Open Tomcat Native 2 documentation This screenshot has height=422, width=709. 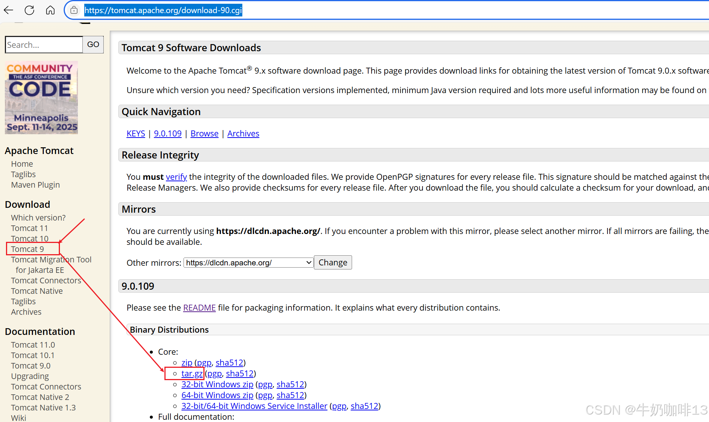[x=40, y=397]
